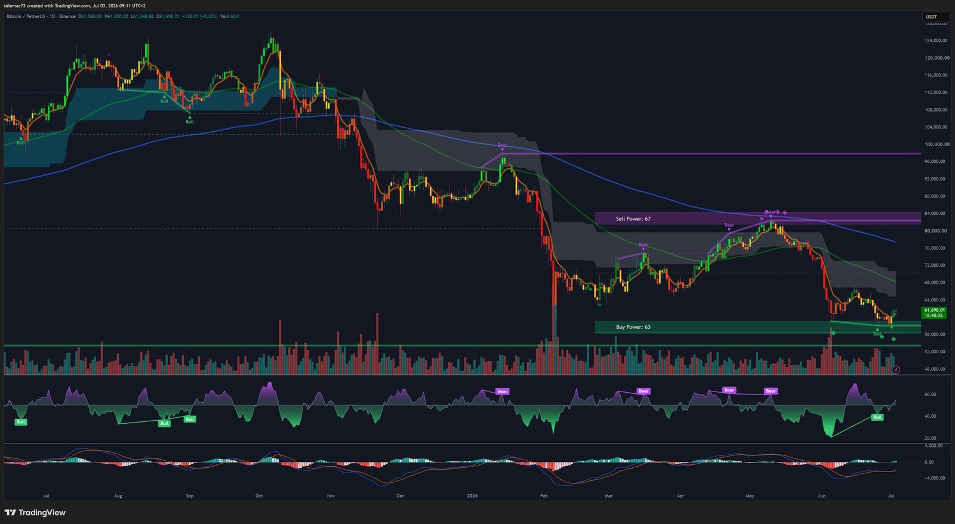Click the 4,000.00 label on the MACD axis
Viewport: 955px width, 524px height.
934,446
